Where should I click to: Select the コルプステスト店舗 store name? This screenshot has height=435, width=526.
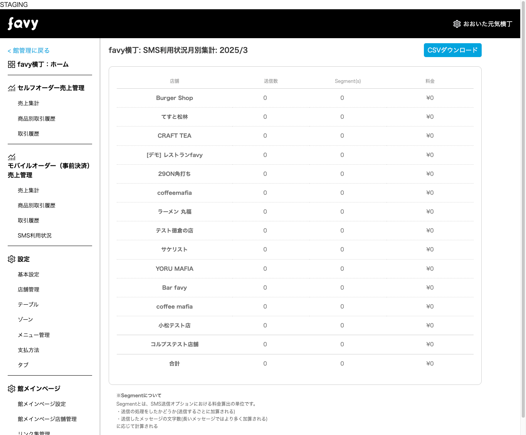[x=175, y=344]
